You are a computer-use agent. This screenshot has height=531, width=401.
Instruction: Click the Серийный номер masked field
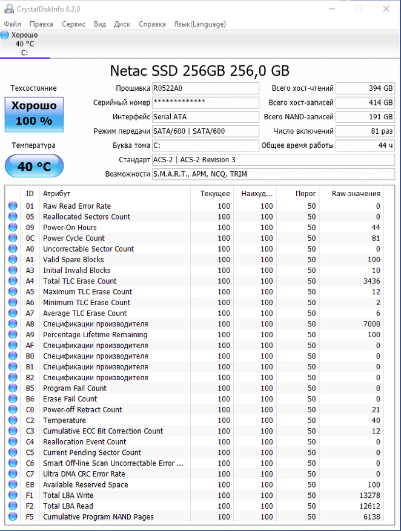205,102
